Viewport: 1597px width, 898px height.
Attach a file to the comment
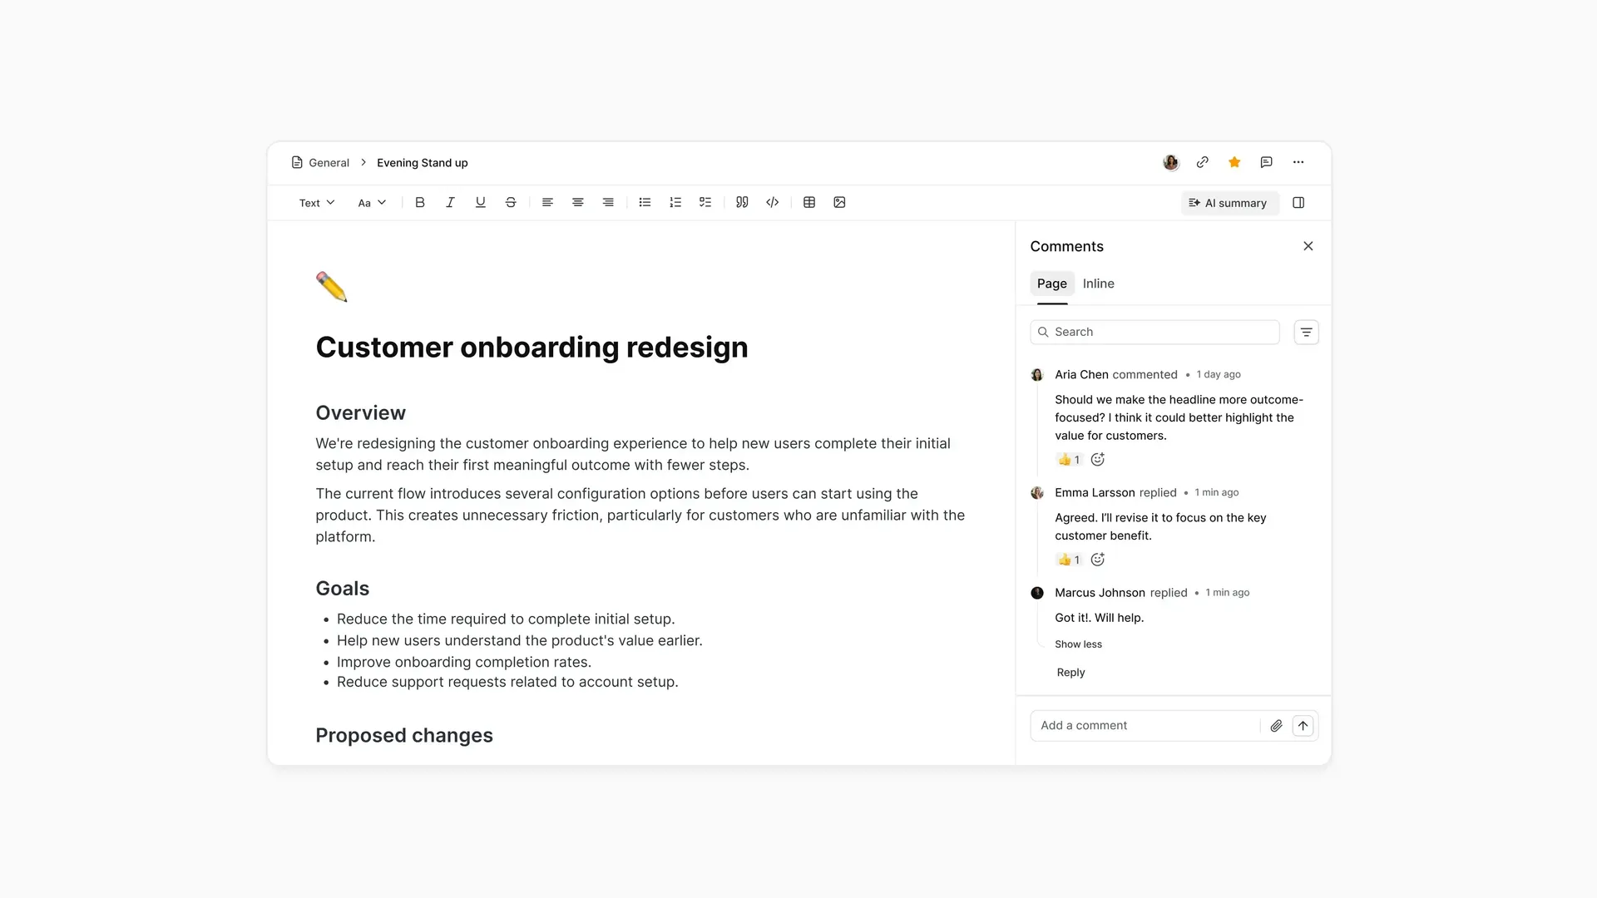(1276, 726)
